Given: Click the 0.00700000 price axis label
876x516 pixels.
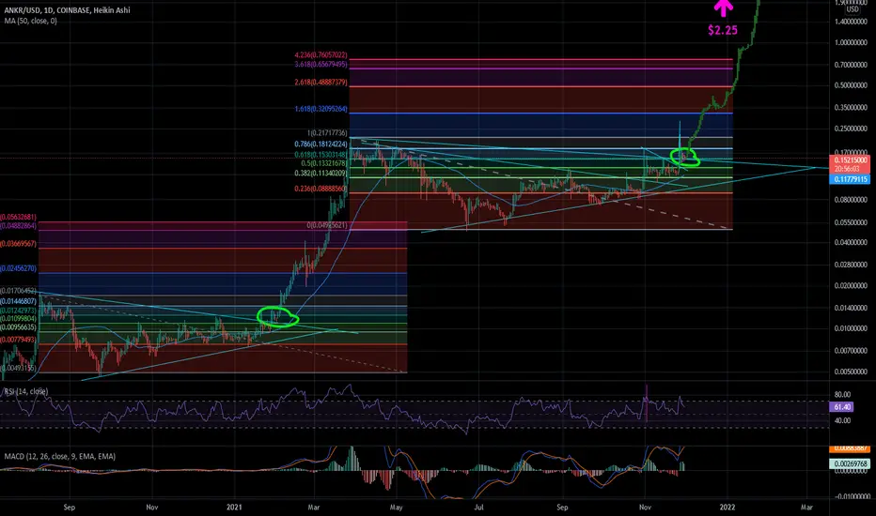Looking at the screenshot, I should point(851,351).
